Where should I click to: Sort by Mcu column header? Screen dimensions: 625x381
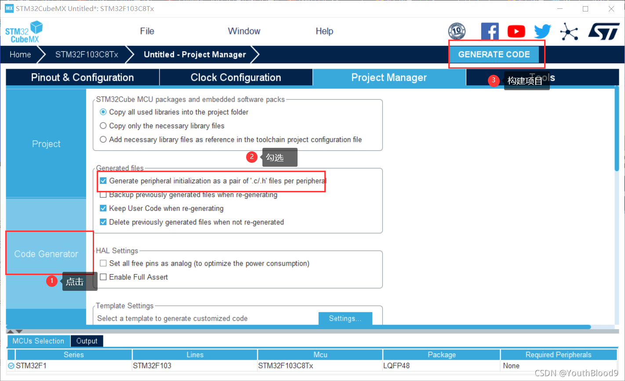(x=320, y=355)
